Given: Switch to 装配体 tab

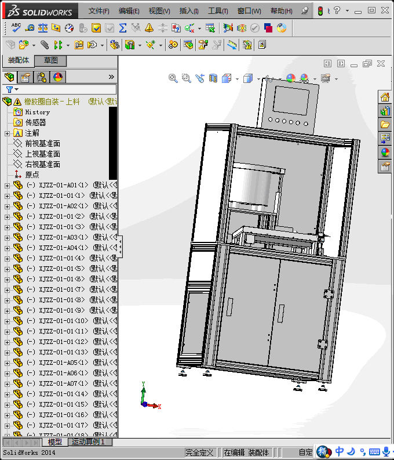Looking at the screenshot, I should coord(19,60).
